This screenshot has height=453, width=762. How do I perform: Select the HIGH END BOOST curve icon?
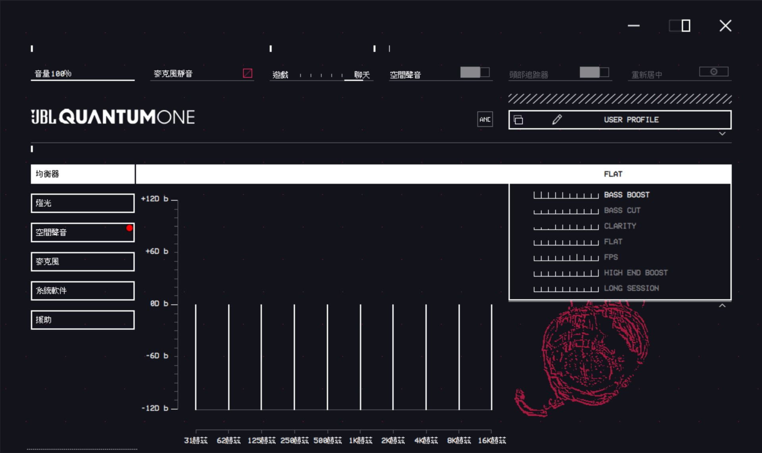[x=566, y=273]
